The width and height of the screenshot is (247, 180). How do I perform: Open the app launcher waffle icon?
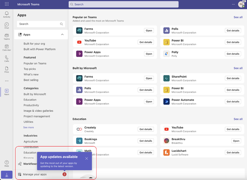pos(7,4)
